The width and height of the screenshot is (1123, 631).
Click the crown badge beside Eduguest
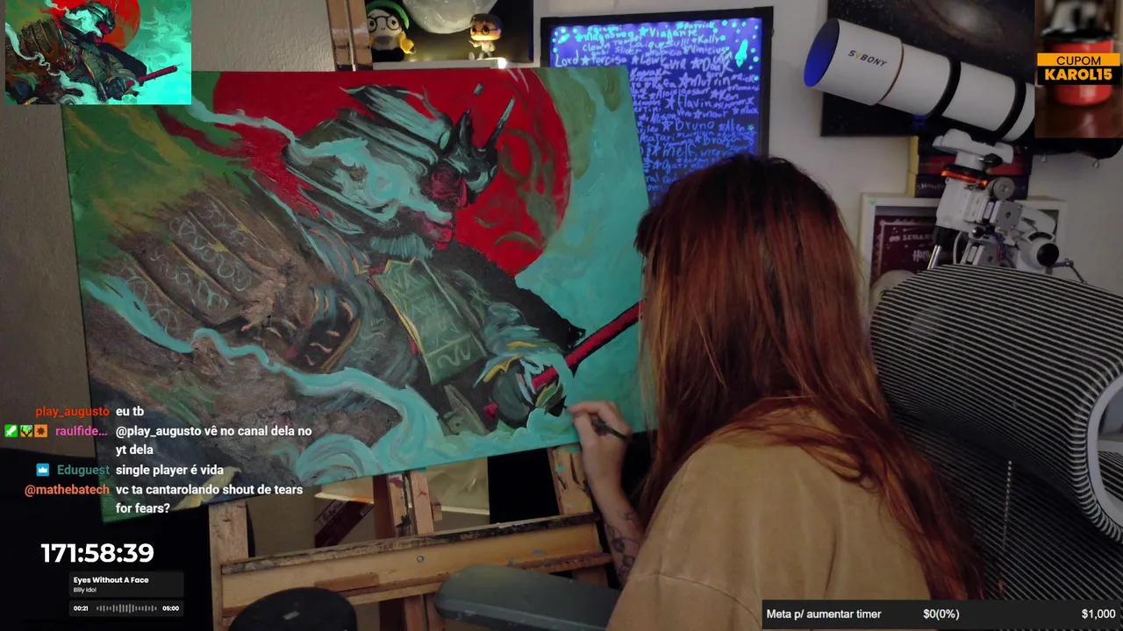(x=43, y=470)
